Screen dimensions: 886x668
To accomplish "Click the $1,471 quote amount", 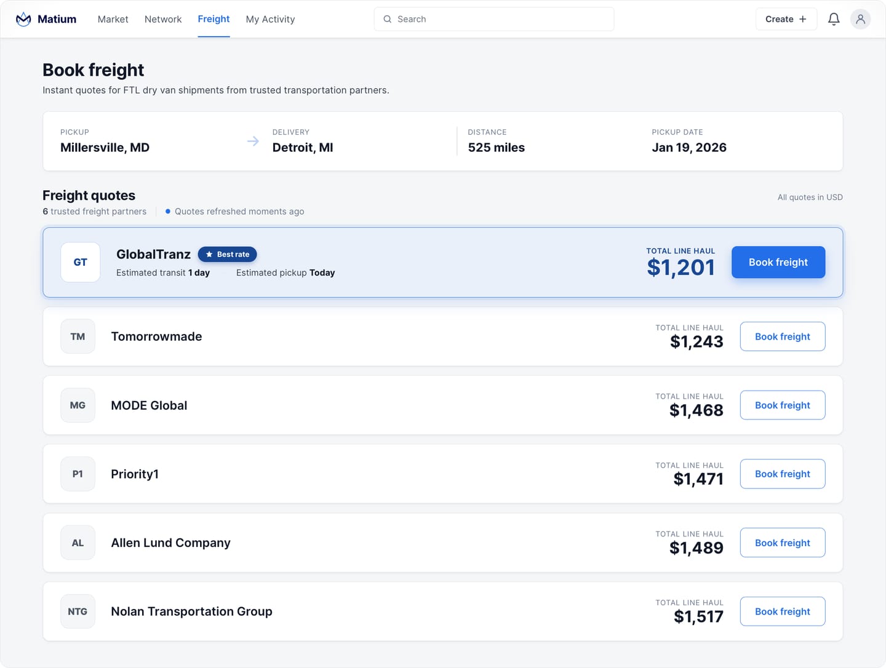I will 698,479.
